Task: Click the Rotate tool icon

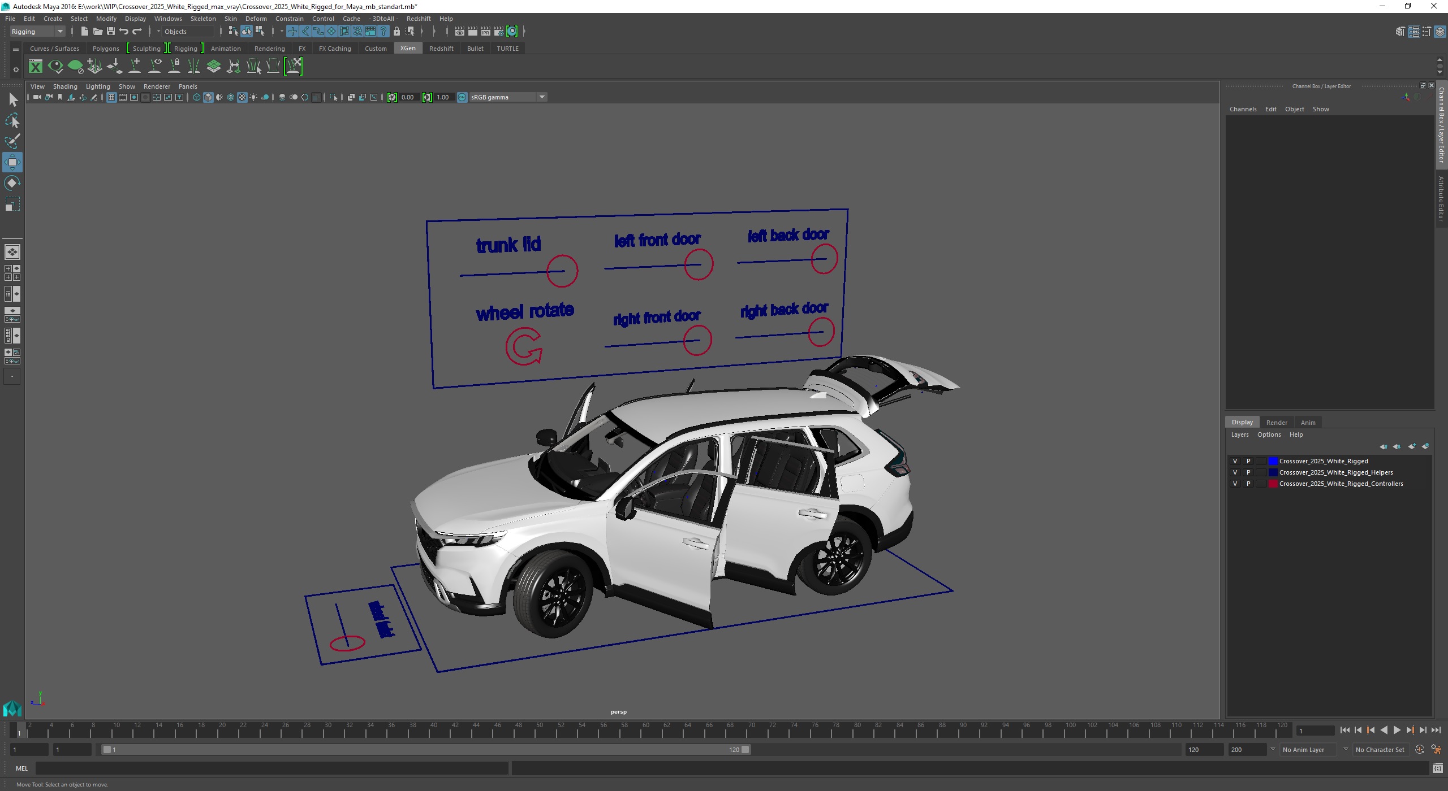Action: click(x=12, y=183)
